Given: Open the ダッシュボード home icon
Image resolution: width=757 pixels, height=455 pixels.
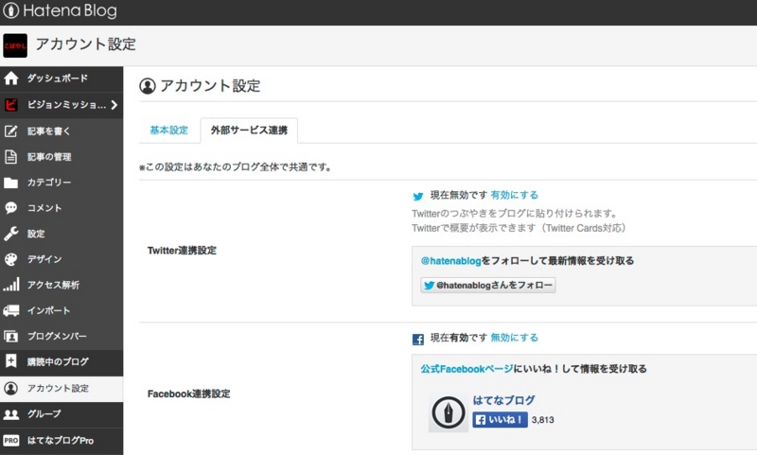Looking at the screenshot, I should [x=11, y=79].
